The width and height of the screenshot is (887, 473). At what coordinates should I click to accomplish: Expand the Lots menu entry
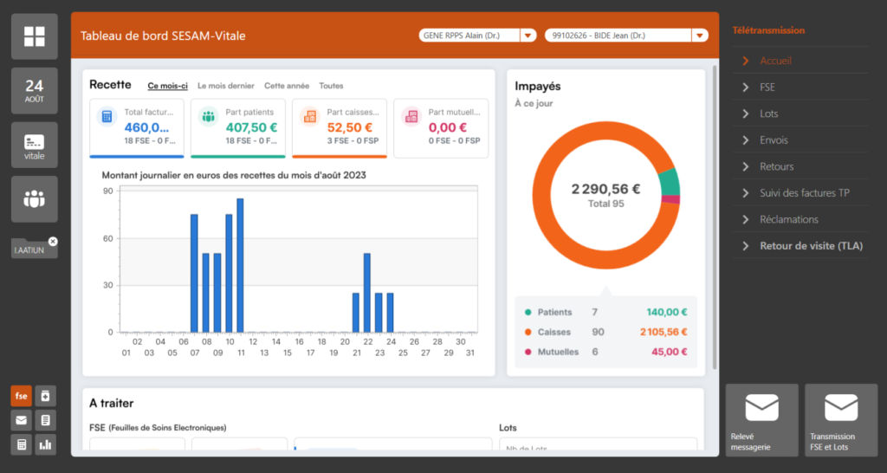pyautogui.click(x=769, y=113)
